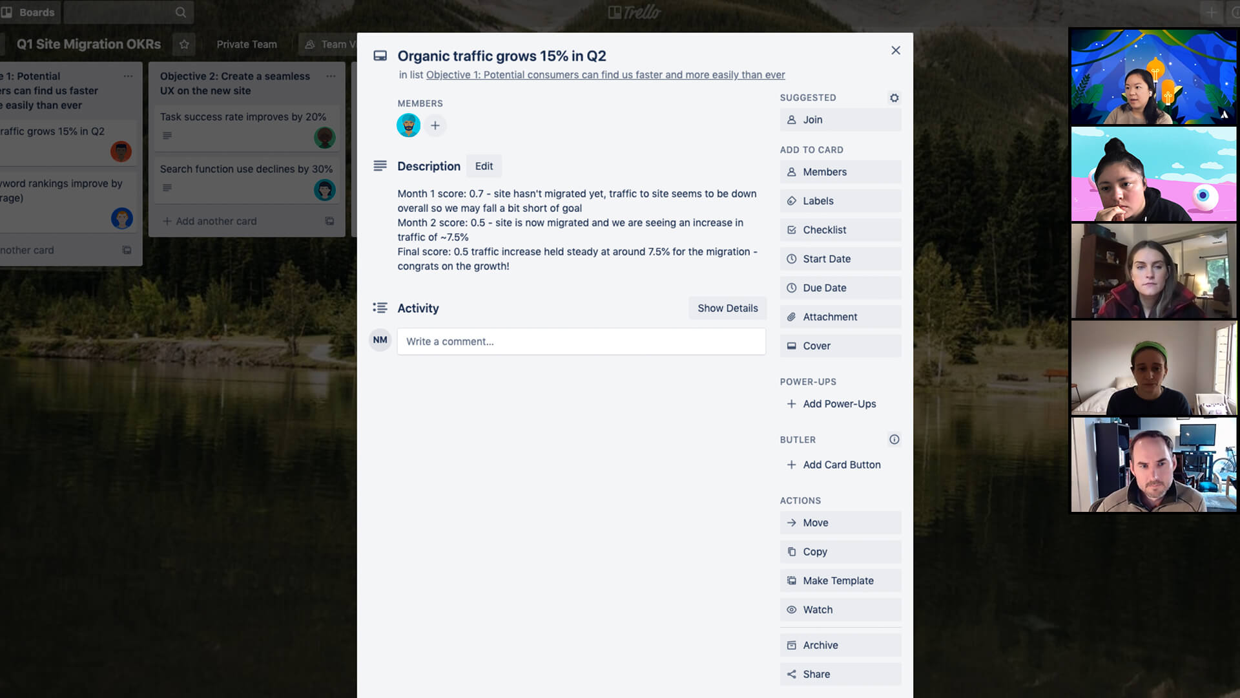The image size is (1240, 698).
Task: Click the Start Date icon in Add to Card
Action: (x=790, y=259)
